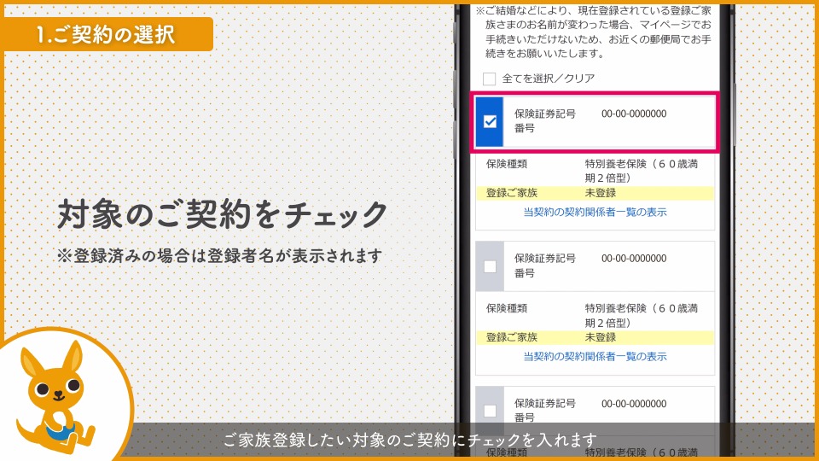The width and height of the screenshot is (819, 461).
Task: Select second contract's policy number 00-00-0000000
Action: click(x=634, y=259)
